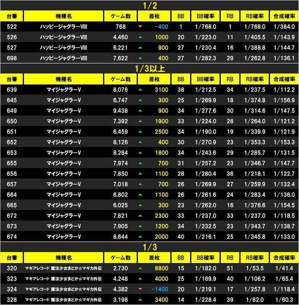Click the 差枚 header in the 1/3以上 table
This screenshot has width=299, height=305.
click(x=154, y=79)
